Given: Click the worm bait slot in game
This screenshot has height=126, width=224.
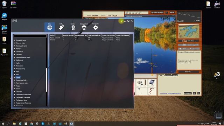Looking at the screenshot, I should click(152, 91).
